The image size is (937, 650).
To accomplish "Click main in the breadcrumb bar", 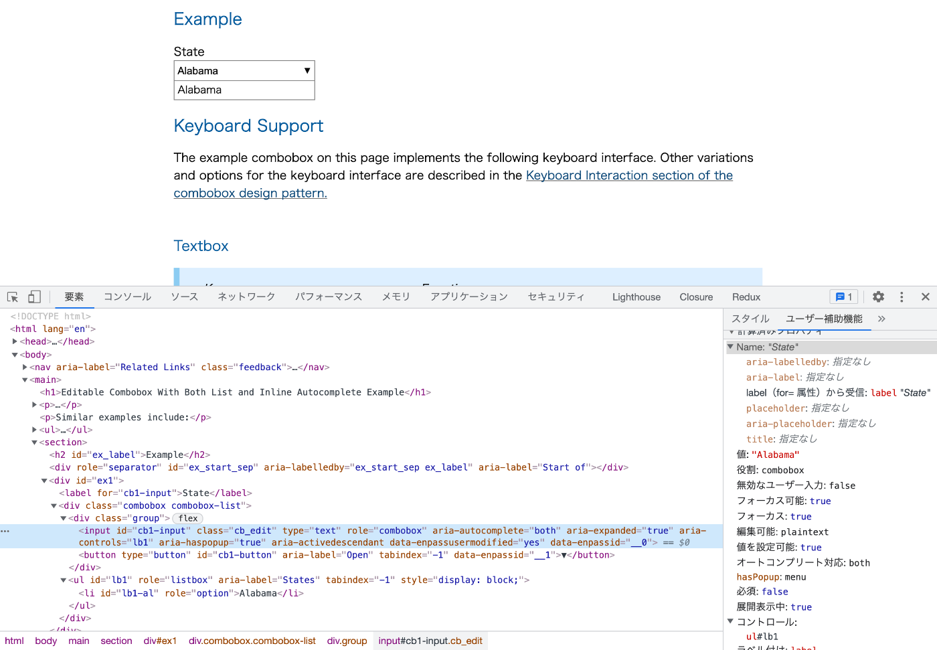I will [x=79, y=641].
